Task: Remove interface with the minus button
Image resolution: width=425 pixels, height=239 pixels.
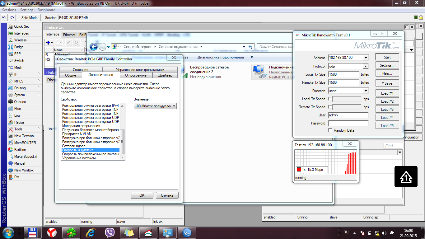Action: tap(59, 42)
